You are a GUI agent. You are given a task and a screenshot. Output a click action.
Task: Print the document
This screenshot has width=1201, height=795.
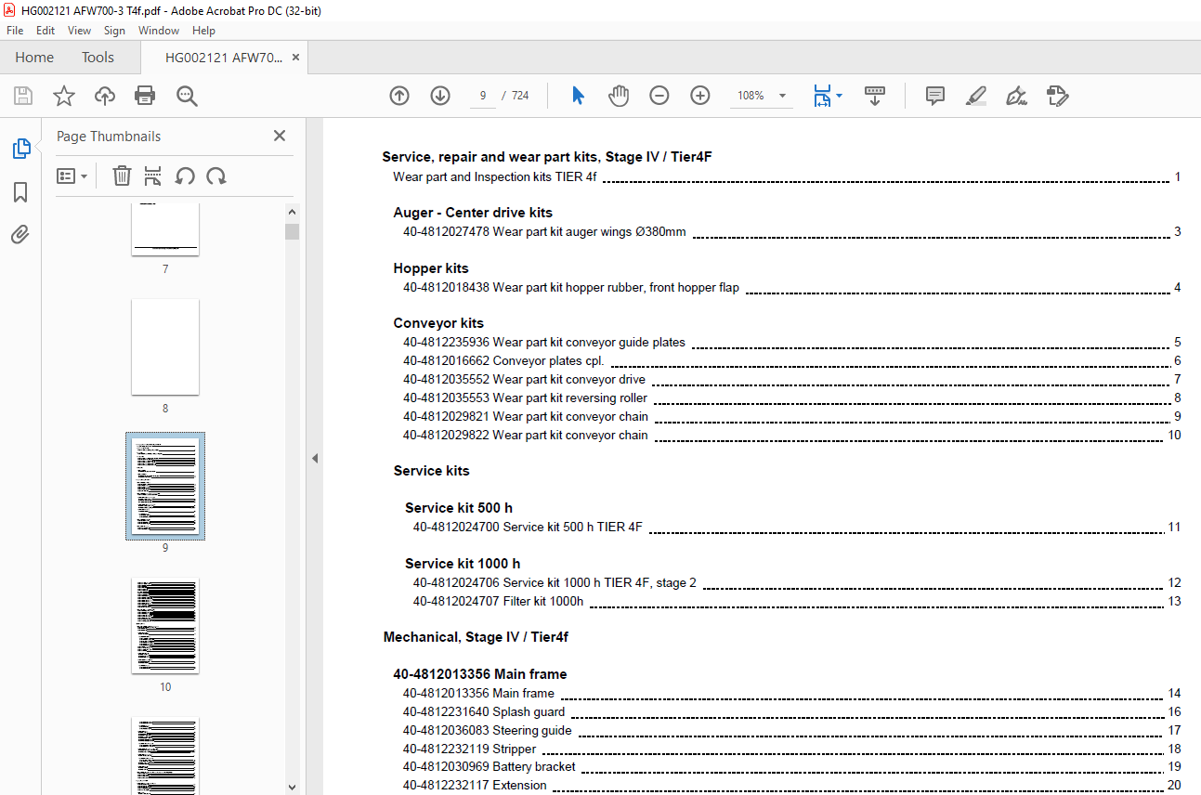tap(145, 96)
